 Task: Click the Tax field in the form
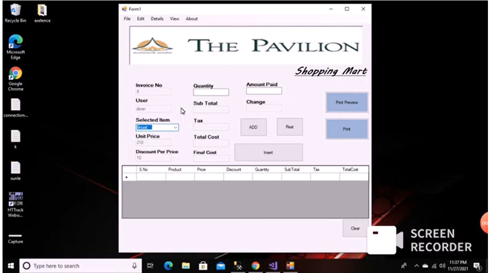[x=211, y=127]
